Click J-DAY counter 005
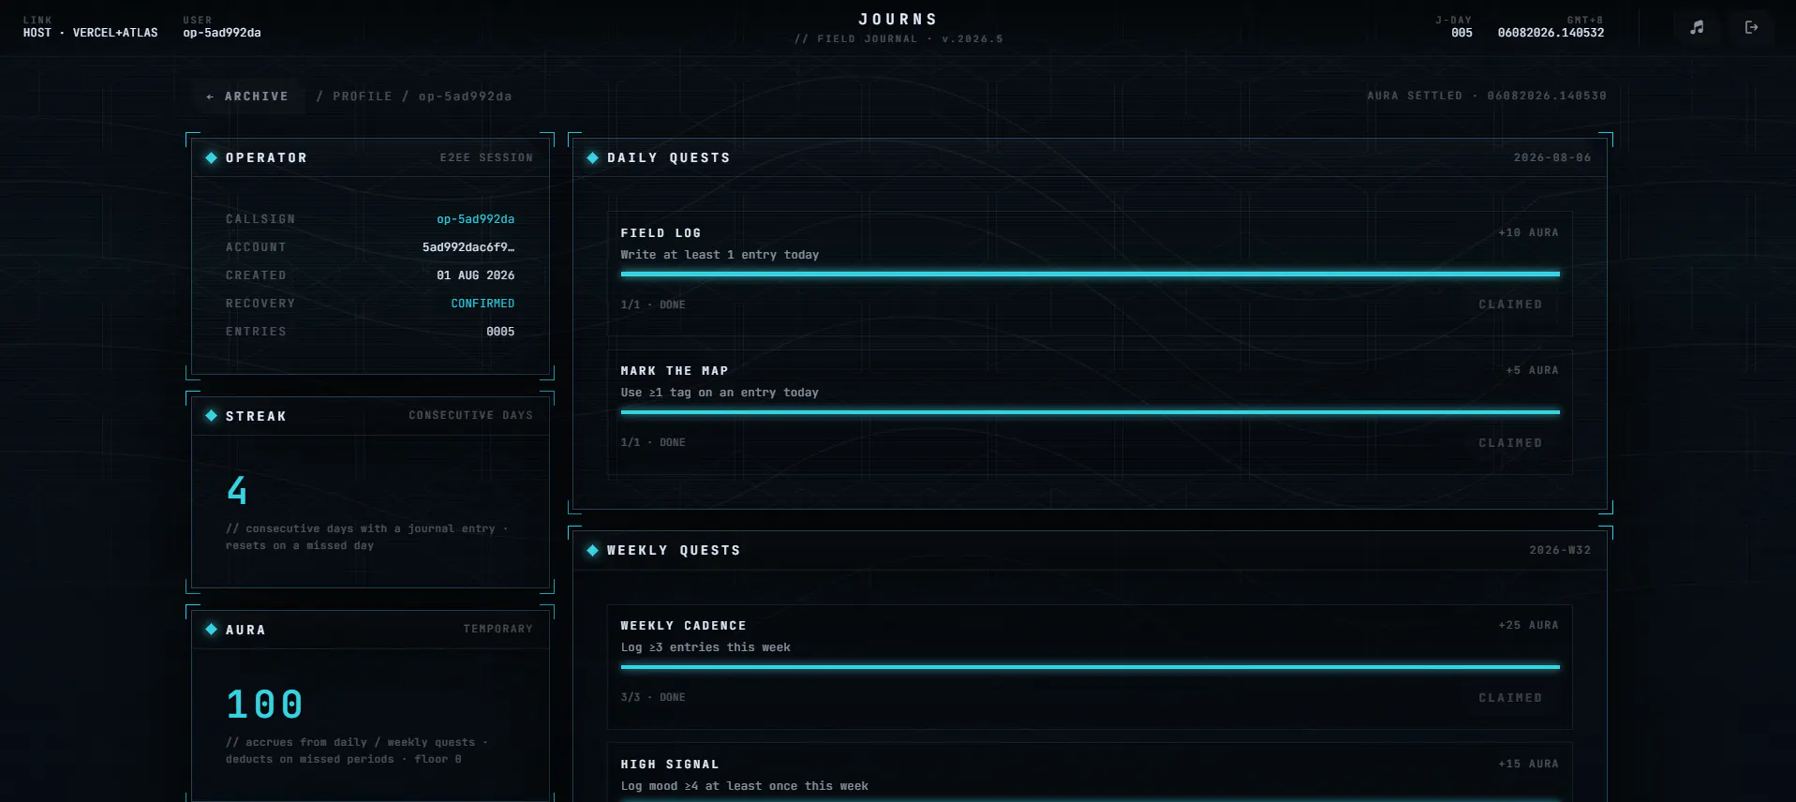The height and width of the screenshot is (802, 1796). click(1462, 33)
